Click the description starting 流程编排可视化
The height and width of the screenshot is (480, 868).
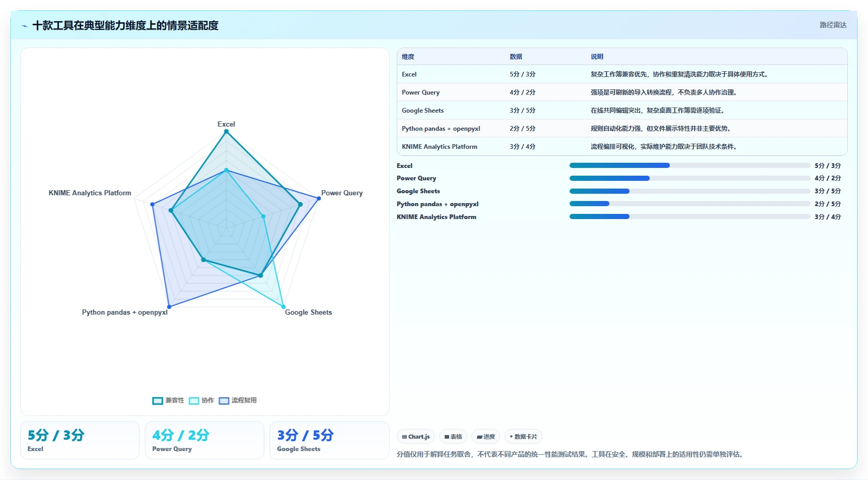665,147
